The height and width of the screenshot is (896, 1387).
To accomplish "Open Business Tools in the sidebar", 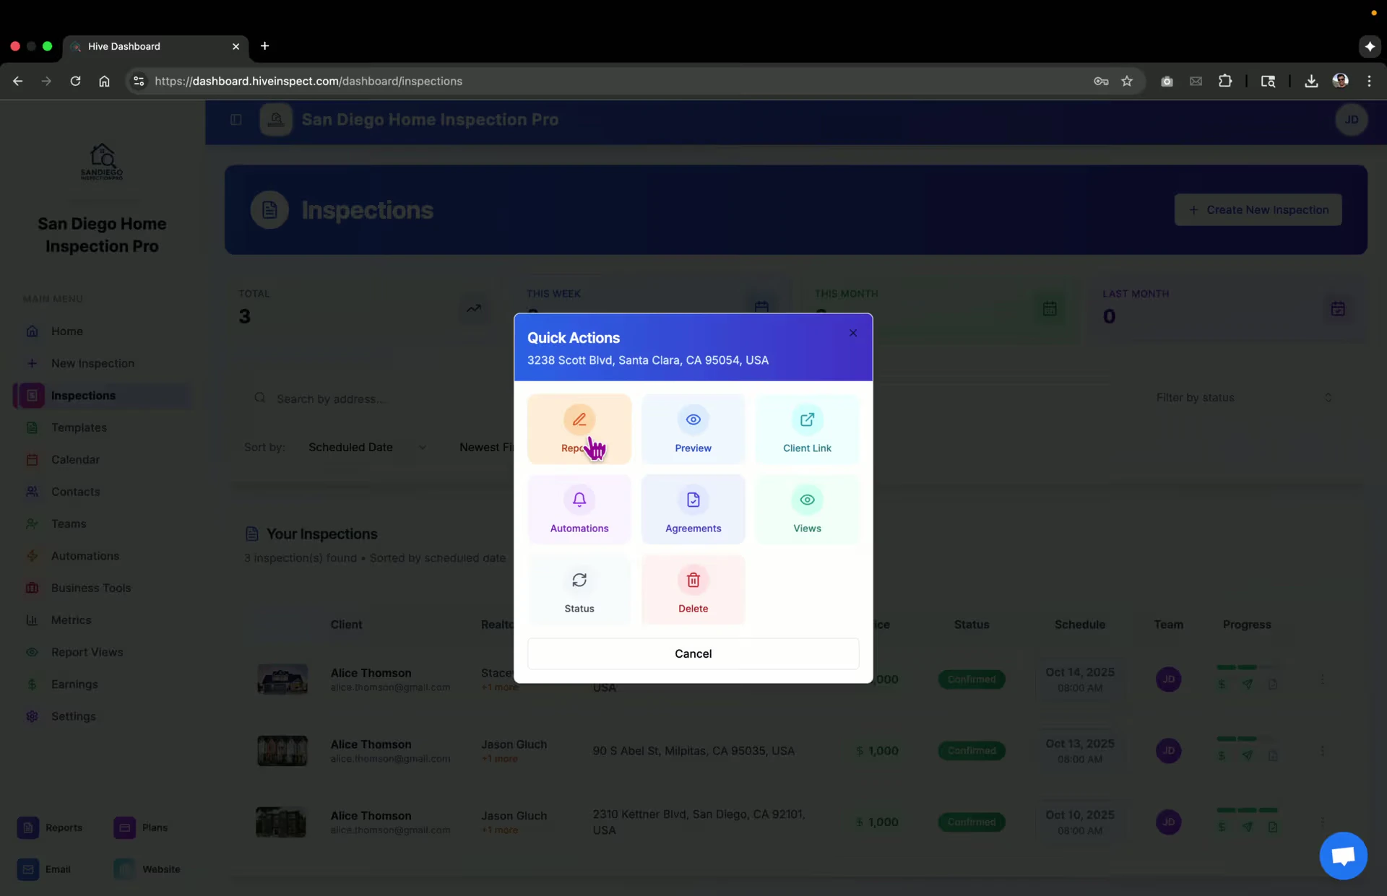I will 103,588.
